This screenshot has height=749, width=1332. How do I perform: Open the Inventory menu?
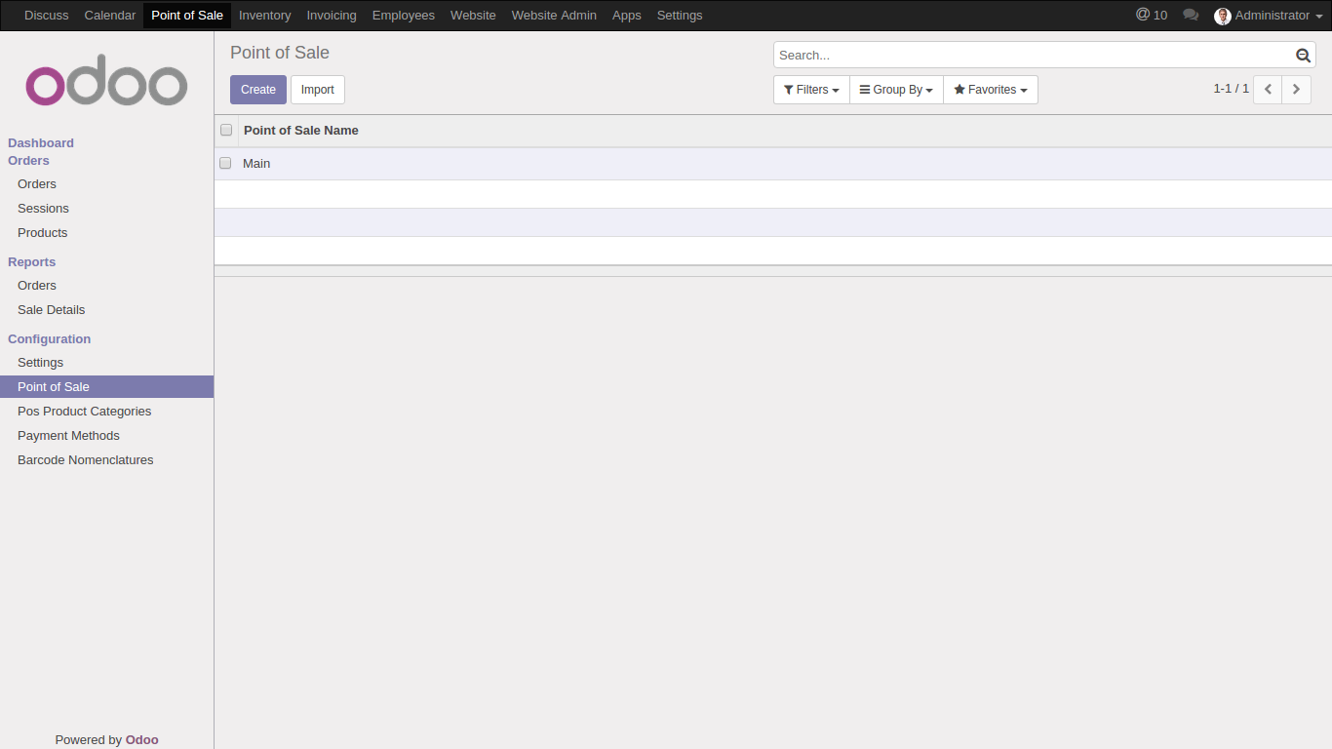coord(265,16)
